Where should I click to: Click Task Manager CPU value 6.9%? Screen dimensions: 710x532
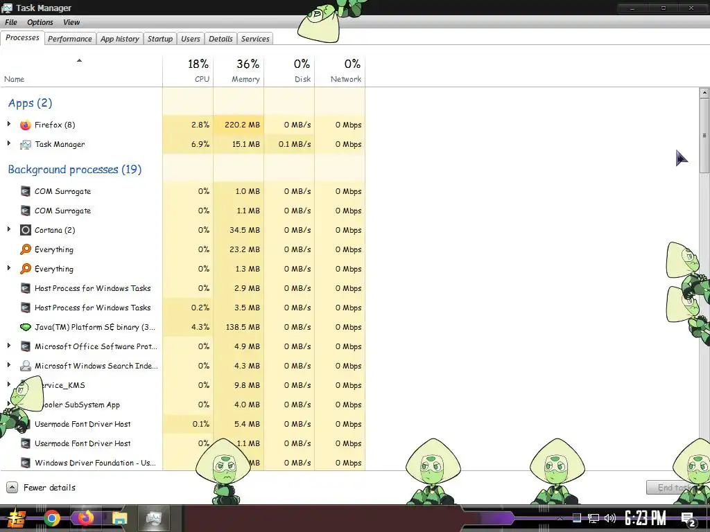(x=200, y=144)
